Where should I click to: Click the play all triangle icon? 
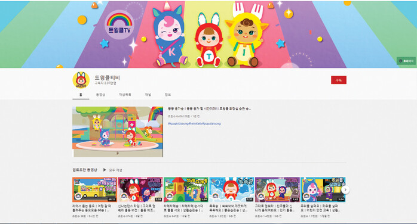[x=105, y=170]
